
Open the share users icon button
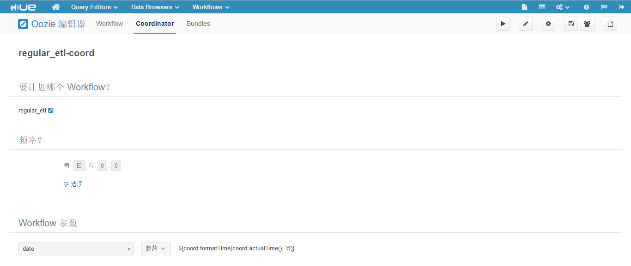point(587,24)
